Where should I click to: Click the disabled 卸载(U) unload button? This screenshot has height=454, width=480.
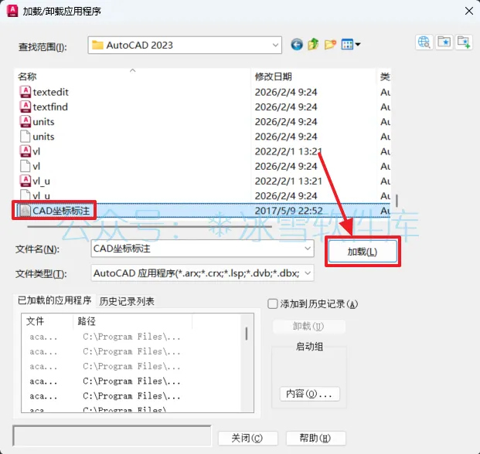[308, 326]
